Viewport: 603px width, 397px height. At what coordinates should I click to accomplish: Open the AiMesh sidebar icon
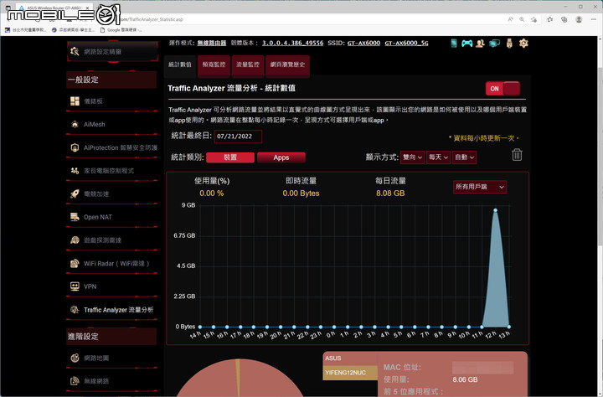pos(75,124)
